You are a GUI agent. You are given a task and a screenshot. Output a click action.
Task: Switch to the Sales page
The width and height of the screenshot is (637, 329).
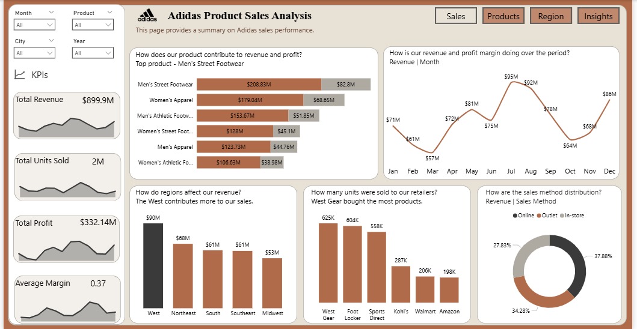coord(455,16)
